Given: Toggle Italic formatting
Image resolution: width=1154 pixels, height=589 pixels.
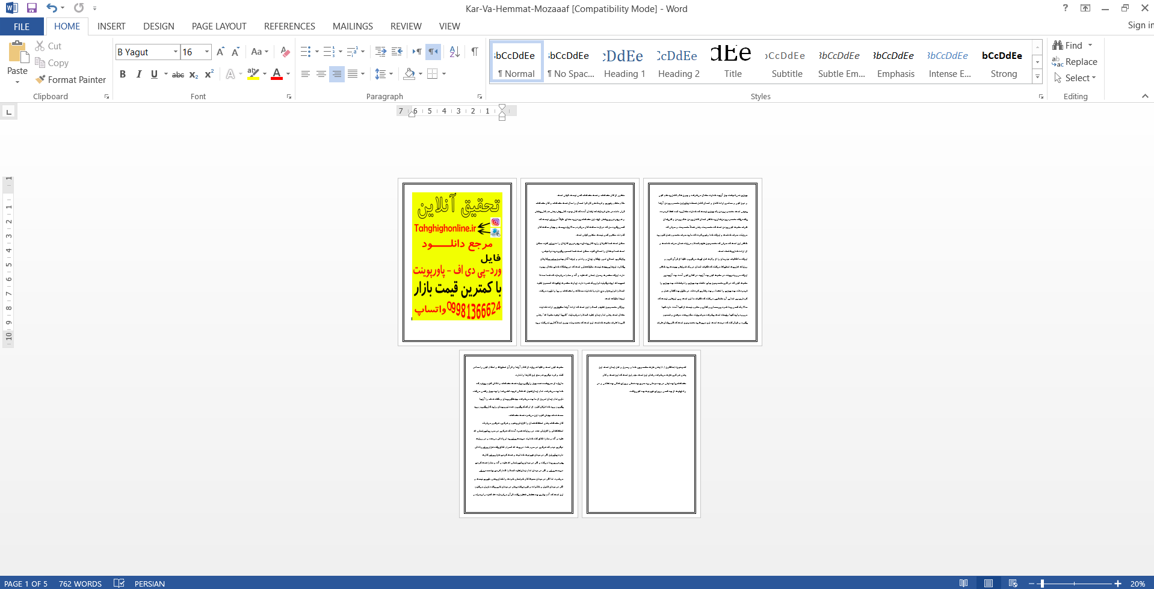Looking at the screenshot, I should click(x=138, y=74).
